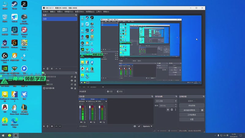This screenshot has height=138, width=245.
Task: Click the 设置 properties button under preview
Action: pos(110,91)
